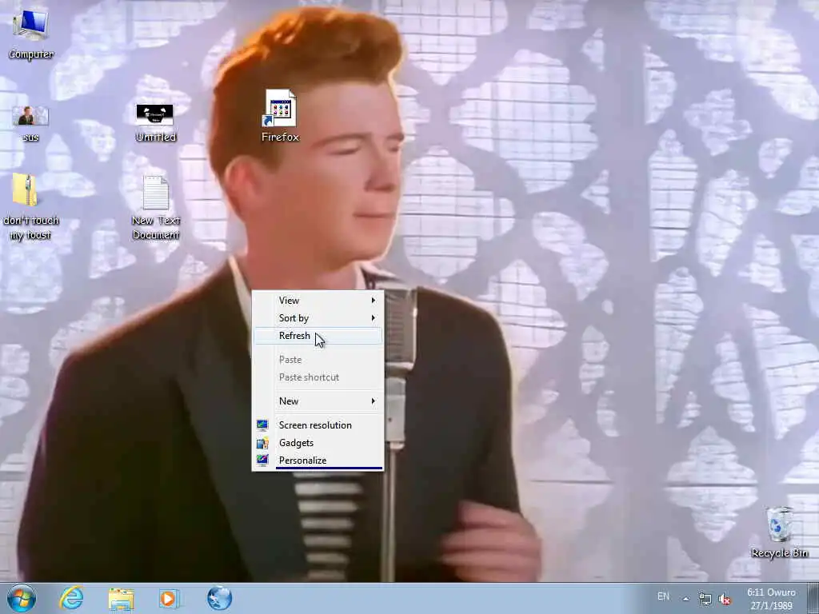Launch the Firefox shortcut icon
This screenshot has width=819, height=614.
click(x=281, y=116)
